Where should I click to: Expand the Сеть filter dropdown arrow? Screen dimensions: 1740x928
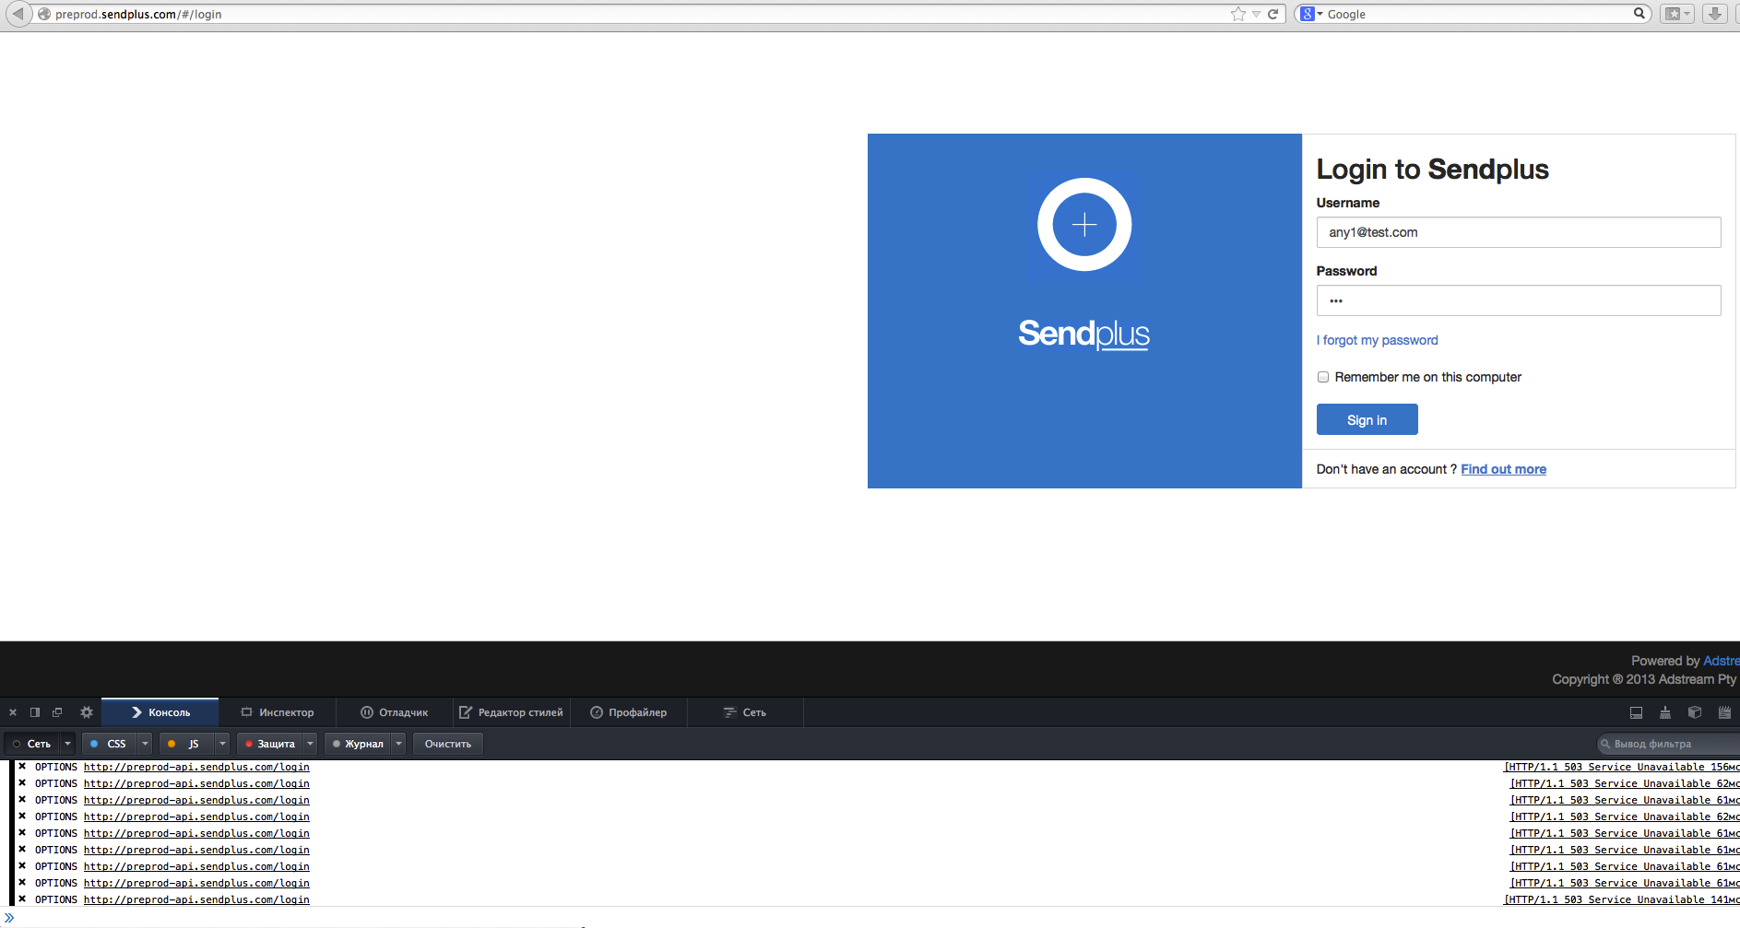click(67, 744)
